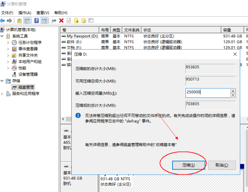Select the My Passport (D:) volume row
Image resolution: width=248 pixels, height=192 pixels.
click(x=82, y=36)
